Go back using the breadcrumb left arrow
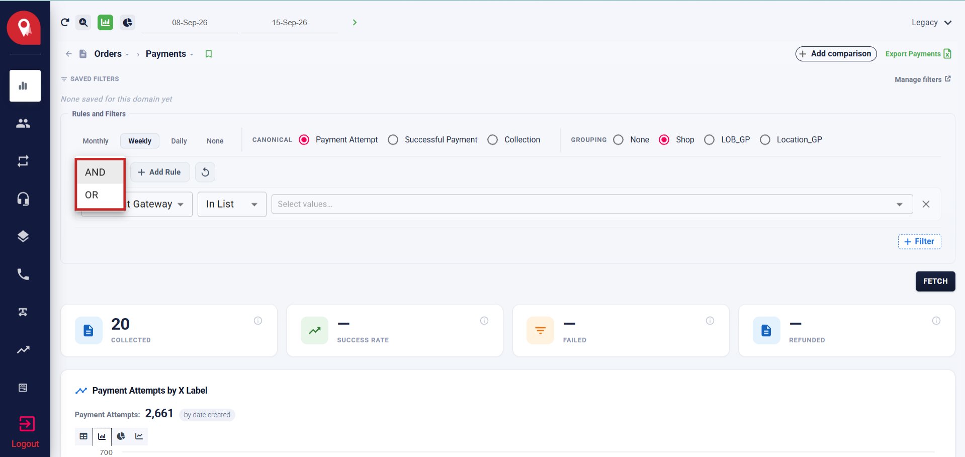 click(69, 54)
